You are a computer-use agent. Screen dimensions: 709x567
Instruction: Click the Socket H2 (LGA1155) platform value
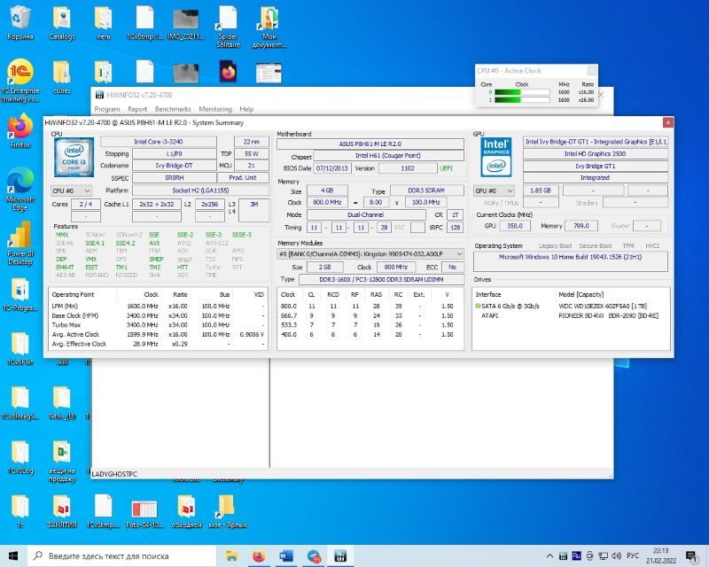coord(201,190)
